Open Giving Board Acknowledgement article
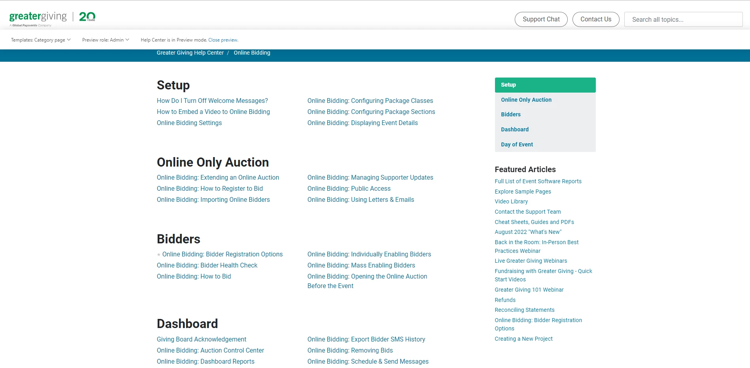This screenshot has width=750, height=368. pos(202,340)
